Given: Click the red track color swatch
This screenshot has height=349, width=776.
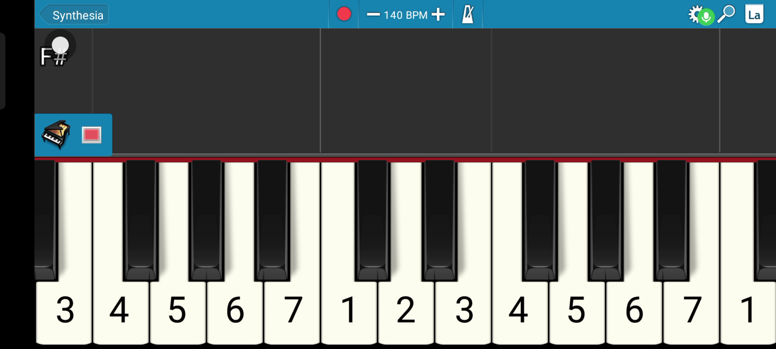Looking at the screenshot, I should 91,135.
